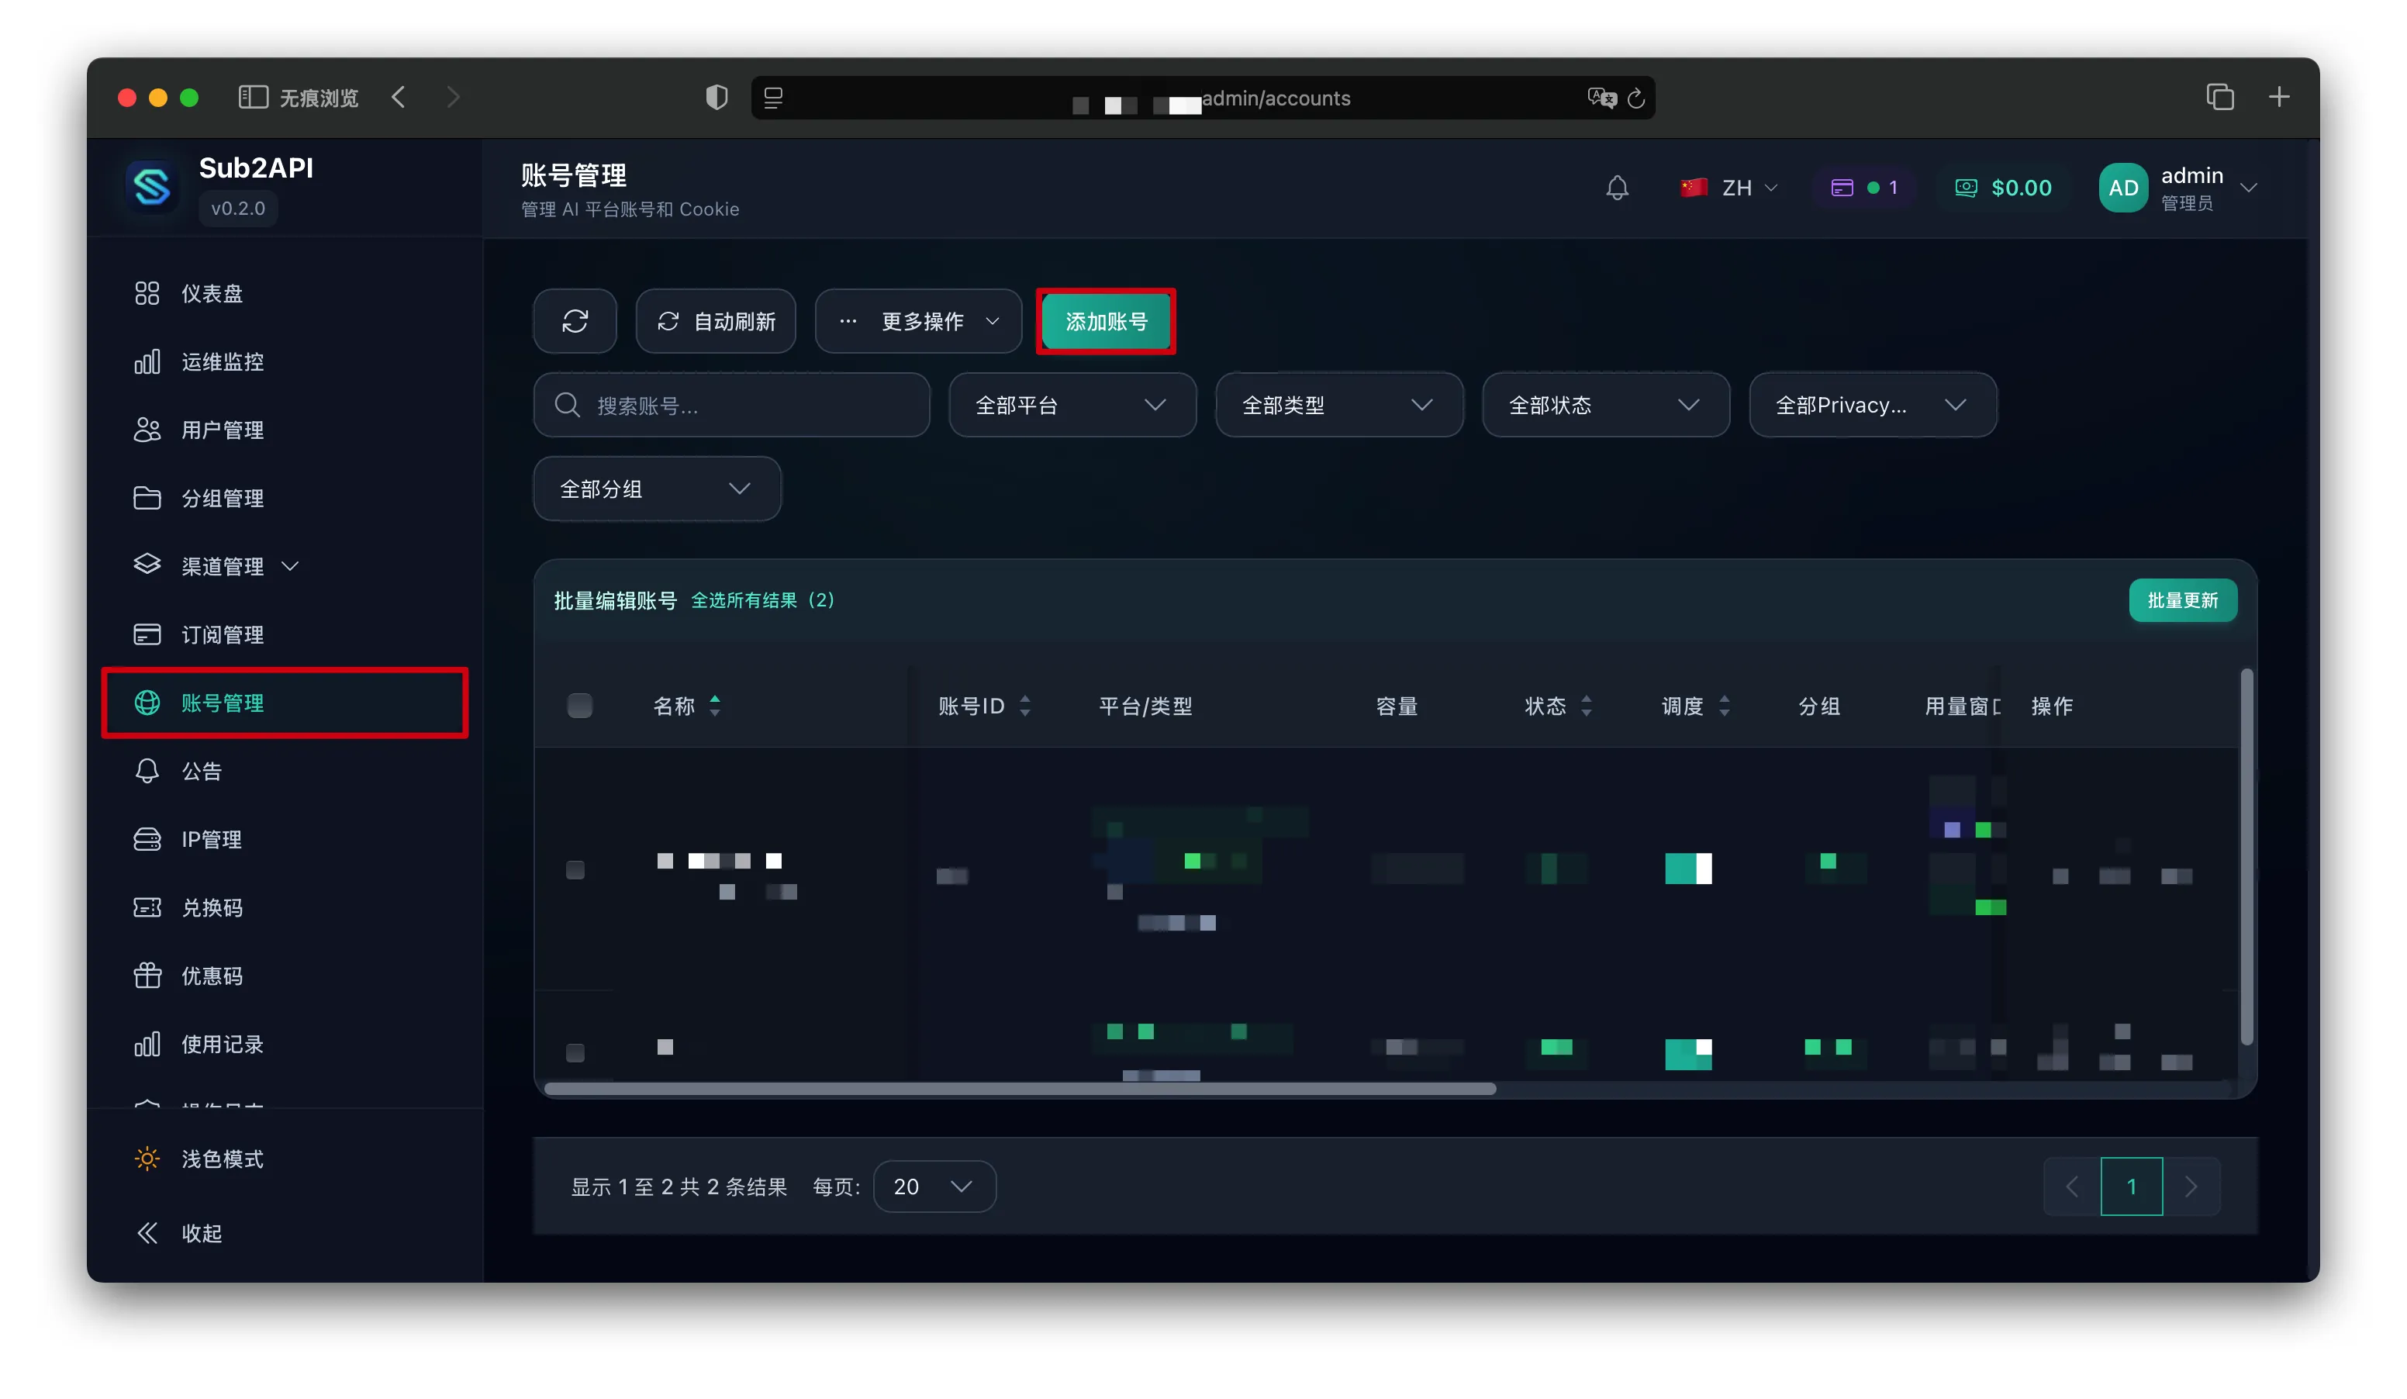
Task: Click the Sub2API logo icon
Action: [152, 187]
